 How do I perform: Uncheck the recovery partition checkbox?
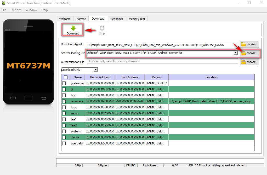click(64, 101)
